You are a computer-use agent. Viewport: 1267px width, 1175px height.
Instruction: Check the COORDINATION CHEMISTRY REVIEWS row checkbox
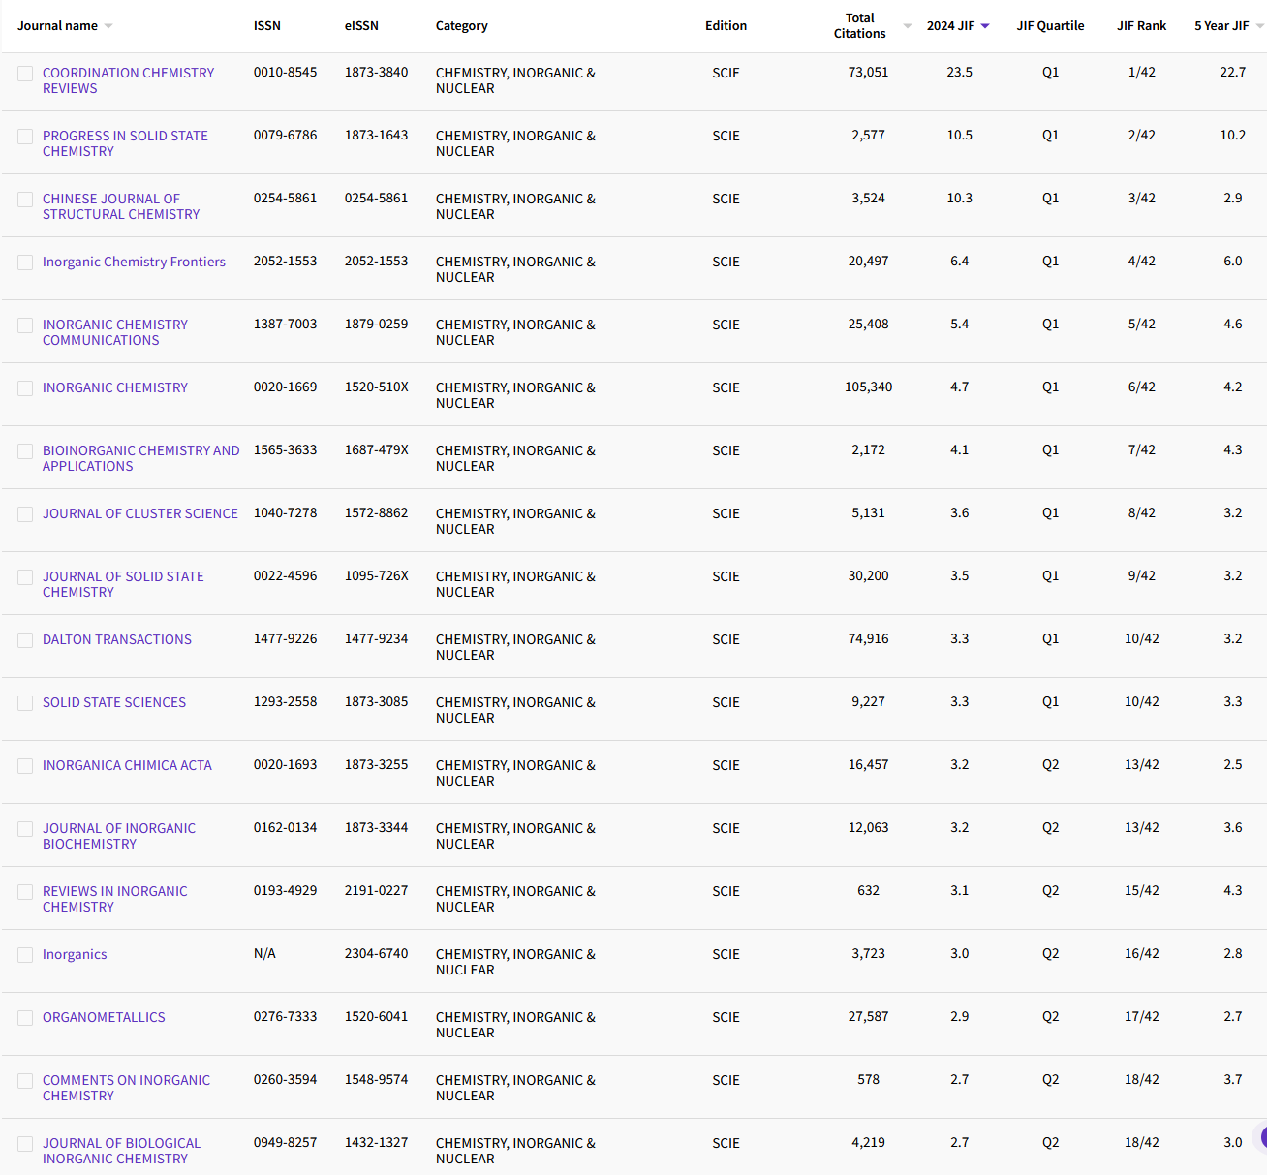(x=25, y=73)
